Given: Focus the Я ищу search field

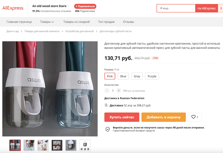Looking at the screenshot, I should point(176,8).
